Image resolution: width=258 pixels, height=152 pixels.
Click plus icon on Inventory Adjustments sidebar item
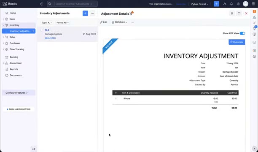(x=33, y=31)
